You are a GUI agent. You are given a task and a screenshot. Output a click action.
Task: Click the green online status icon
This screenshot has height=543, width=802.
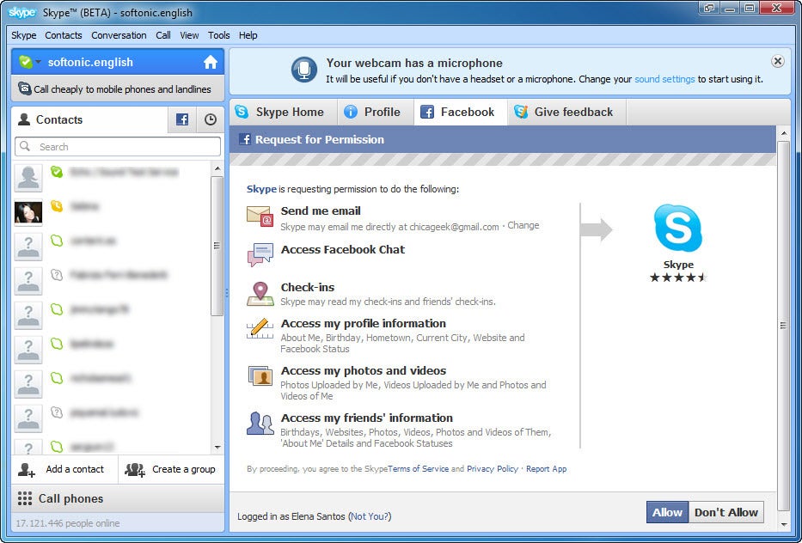pyautogui.click(x=26, y=62)
